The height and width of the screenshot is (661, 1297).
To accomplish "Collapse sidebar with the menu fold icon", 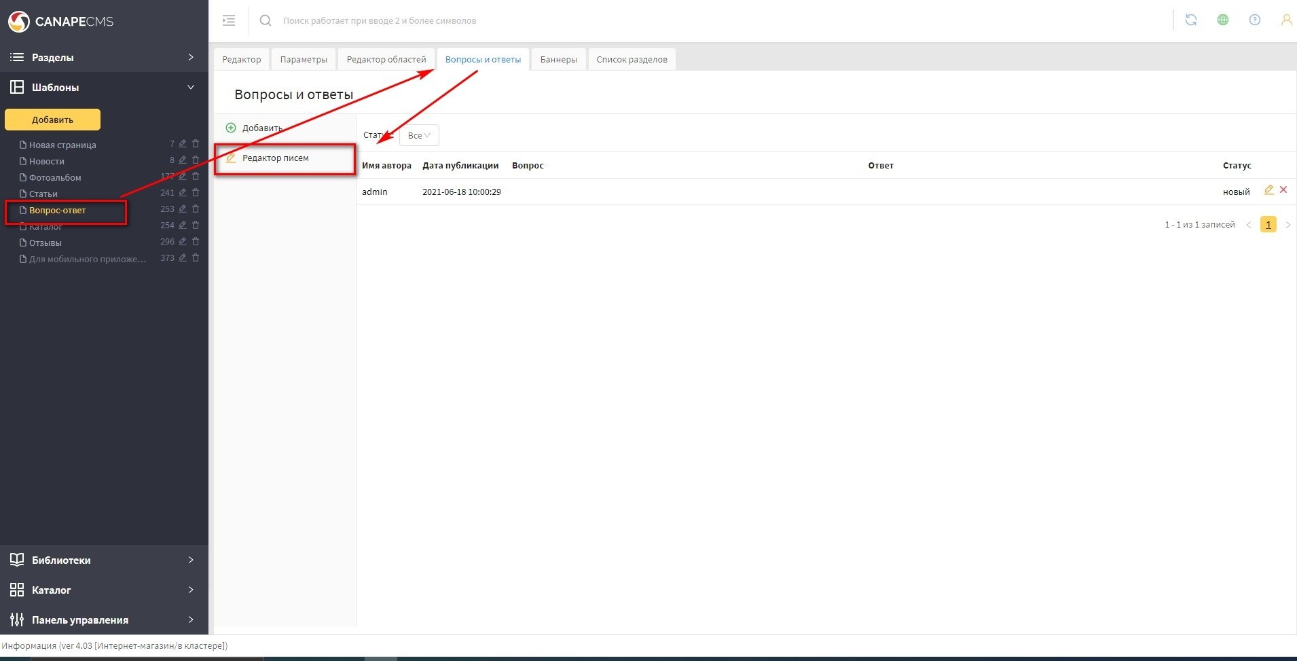I will tap(229, 20).
